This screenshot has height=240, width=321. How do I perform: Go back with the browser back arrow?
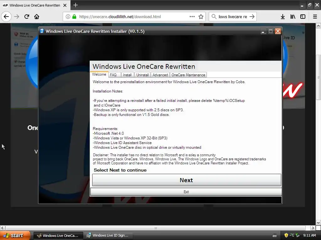6,17
